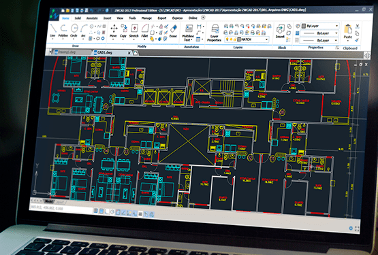
Task: Select the Erase tool
Action: coord(173,31)
